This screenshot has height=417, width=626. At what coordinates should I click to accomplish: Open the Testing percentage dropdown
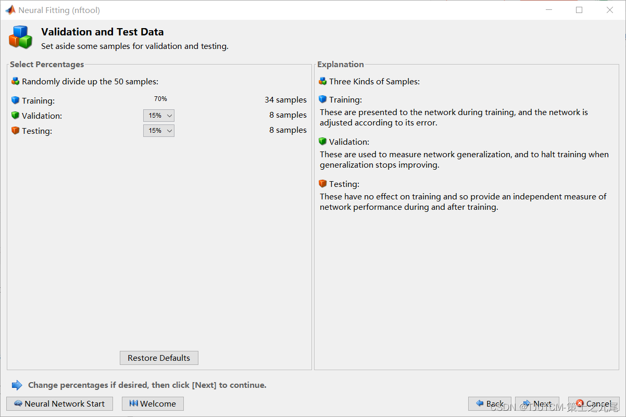tap(159, 131)
